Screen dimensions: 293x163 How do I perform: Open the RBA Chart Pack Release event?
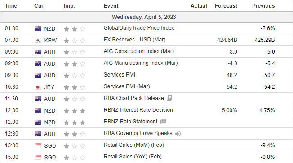click(x=133, y=98)
